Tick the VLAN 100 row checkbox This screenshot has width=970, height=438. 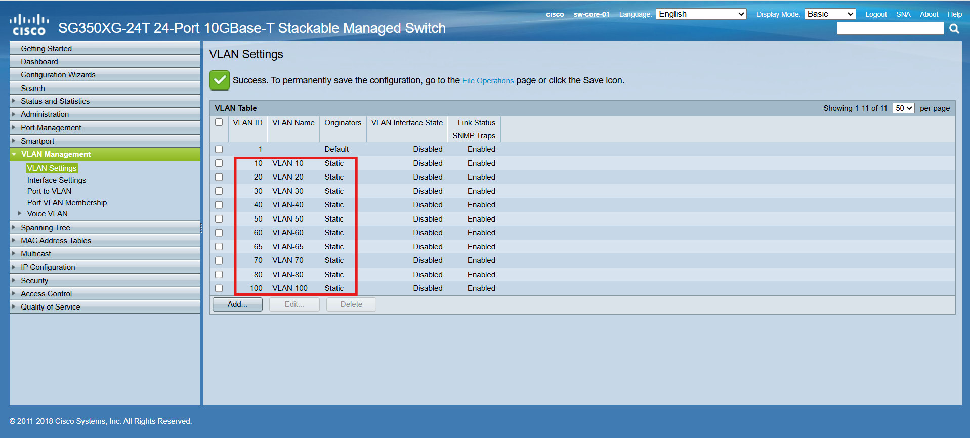tap(219, 288)
